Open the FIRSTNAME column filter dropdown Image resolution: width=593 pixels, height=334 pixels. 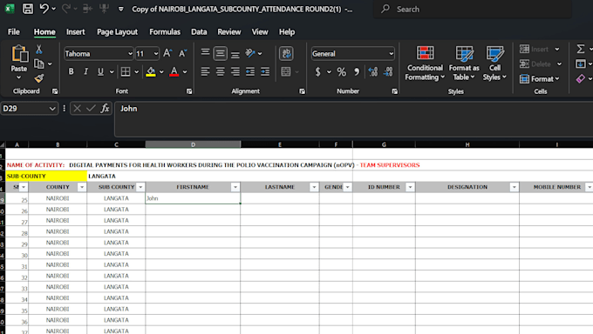pos(235,187)
